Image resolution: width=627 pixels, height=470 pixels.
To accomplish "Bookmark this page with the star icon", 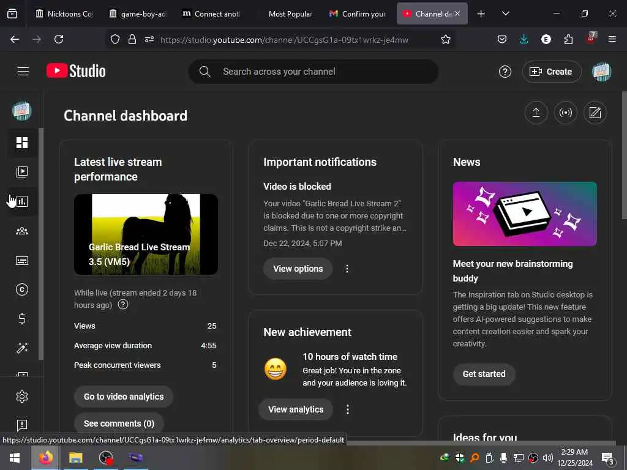I will pos(446,39).
